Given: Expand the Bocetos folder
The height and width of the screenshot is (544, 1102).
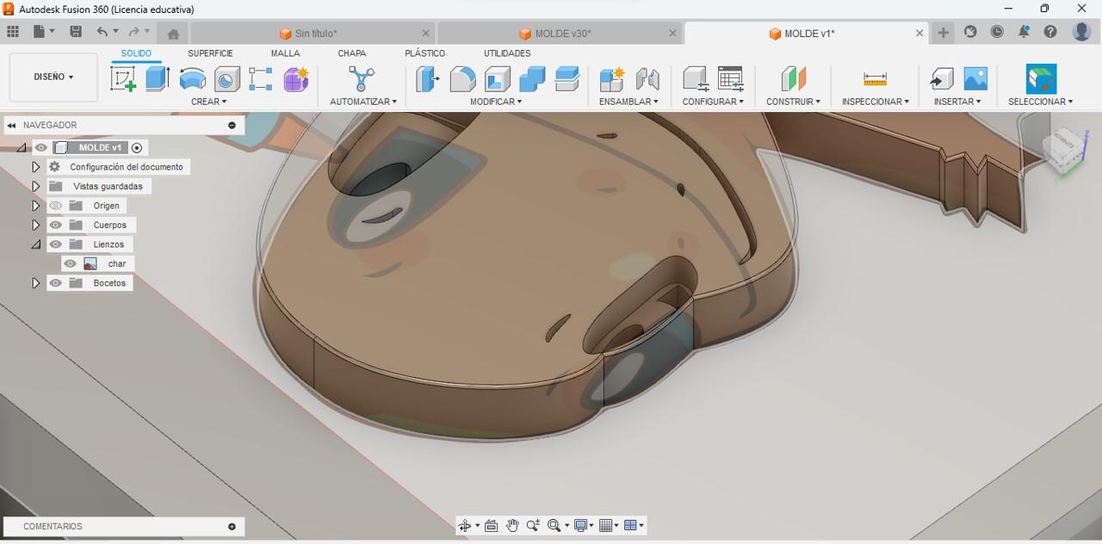Looking at the screenshot, I should coord(35,283).
